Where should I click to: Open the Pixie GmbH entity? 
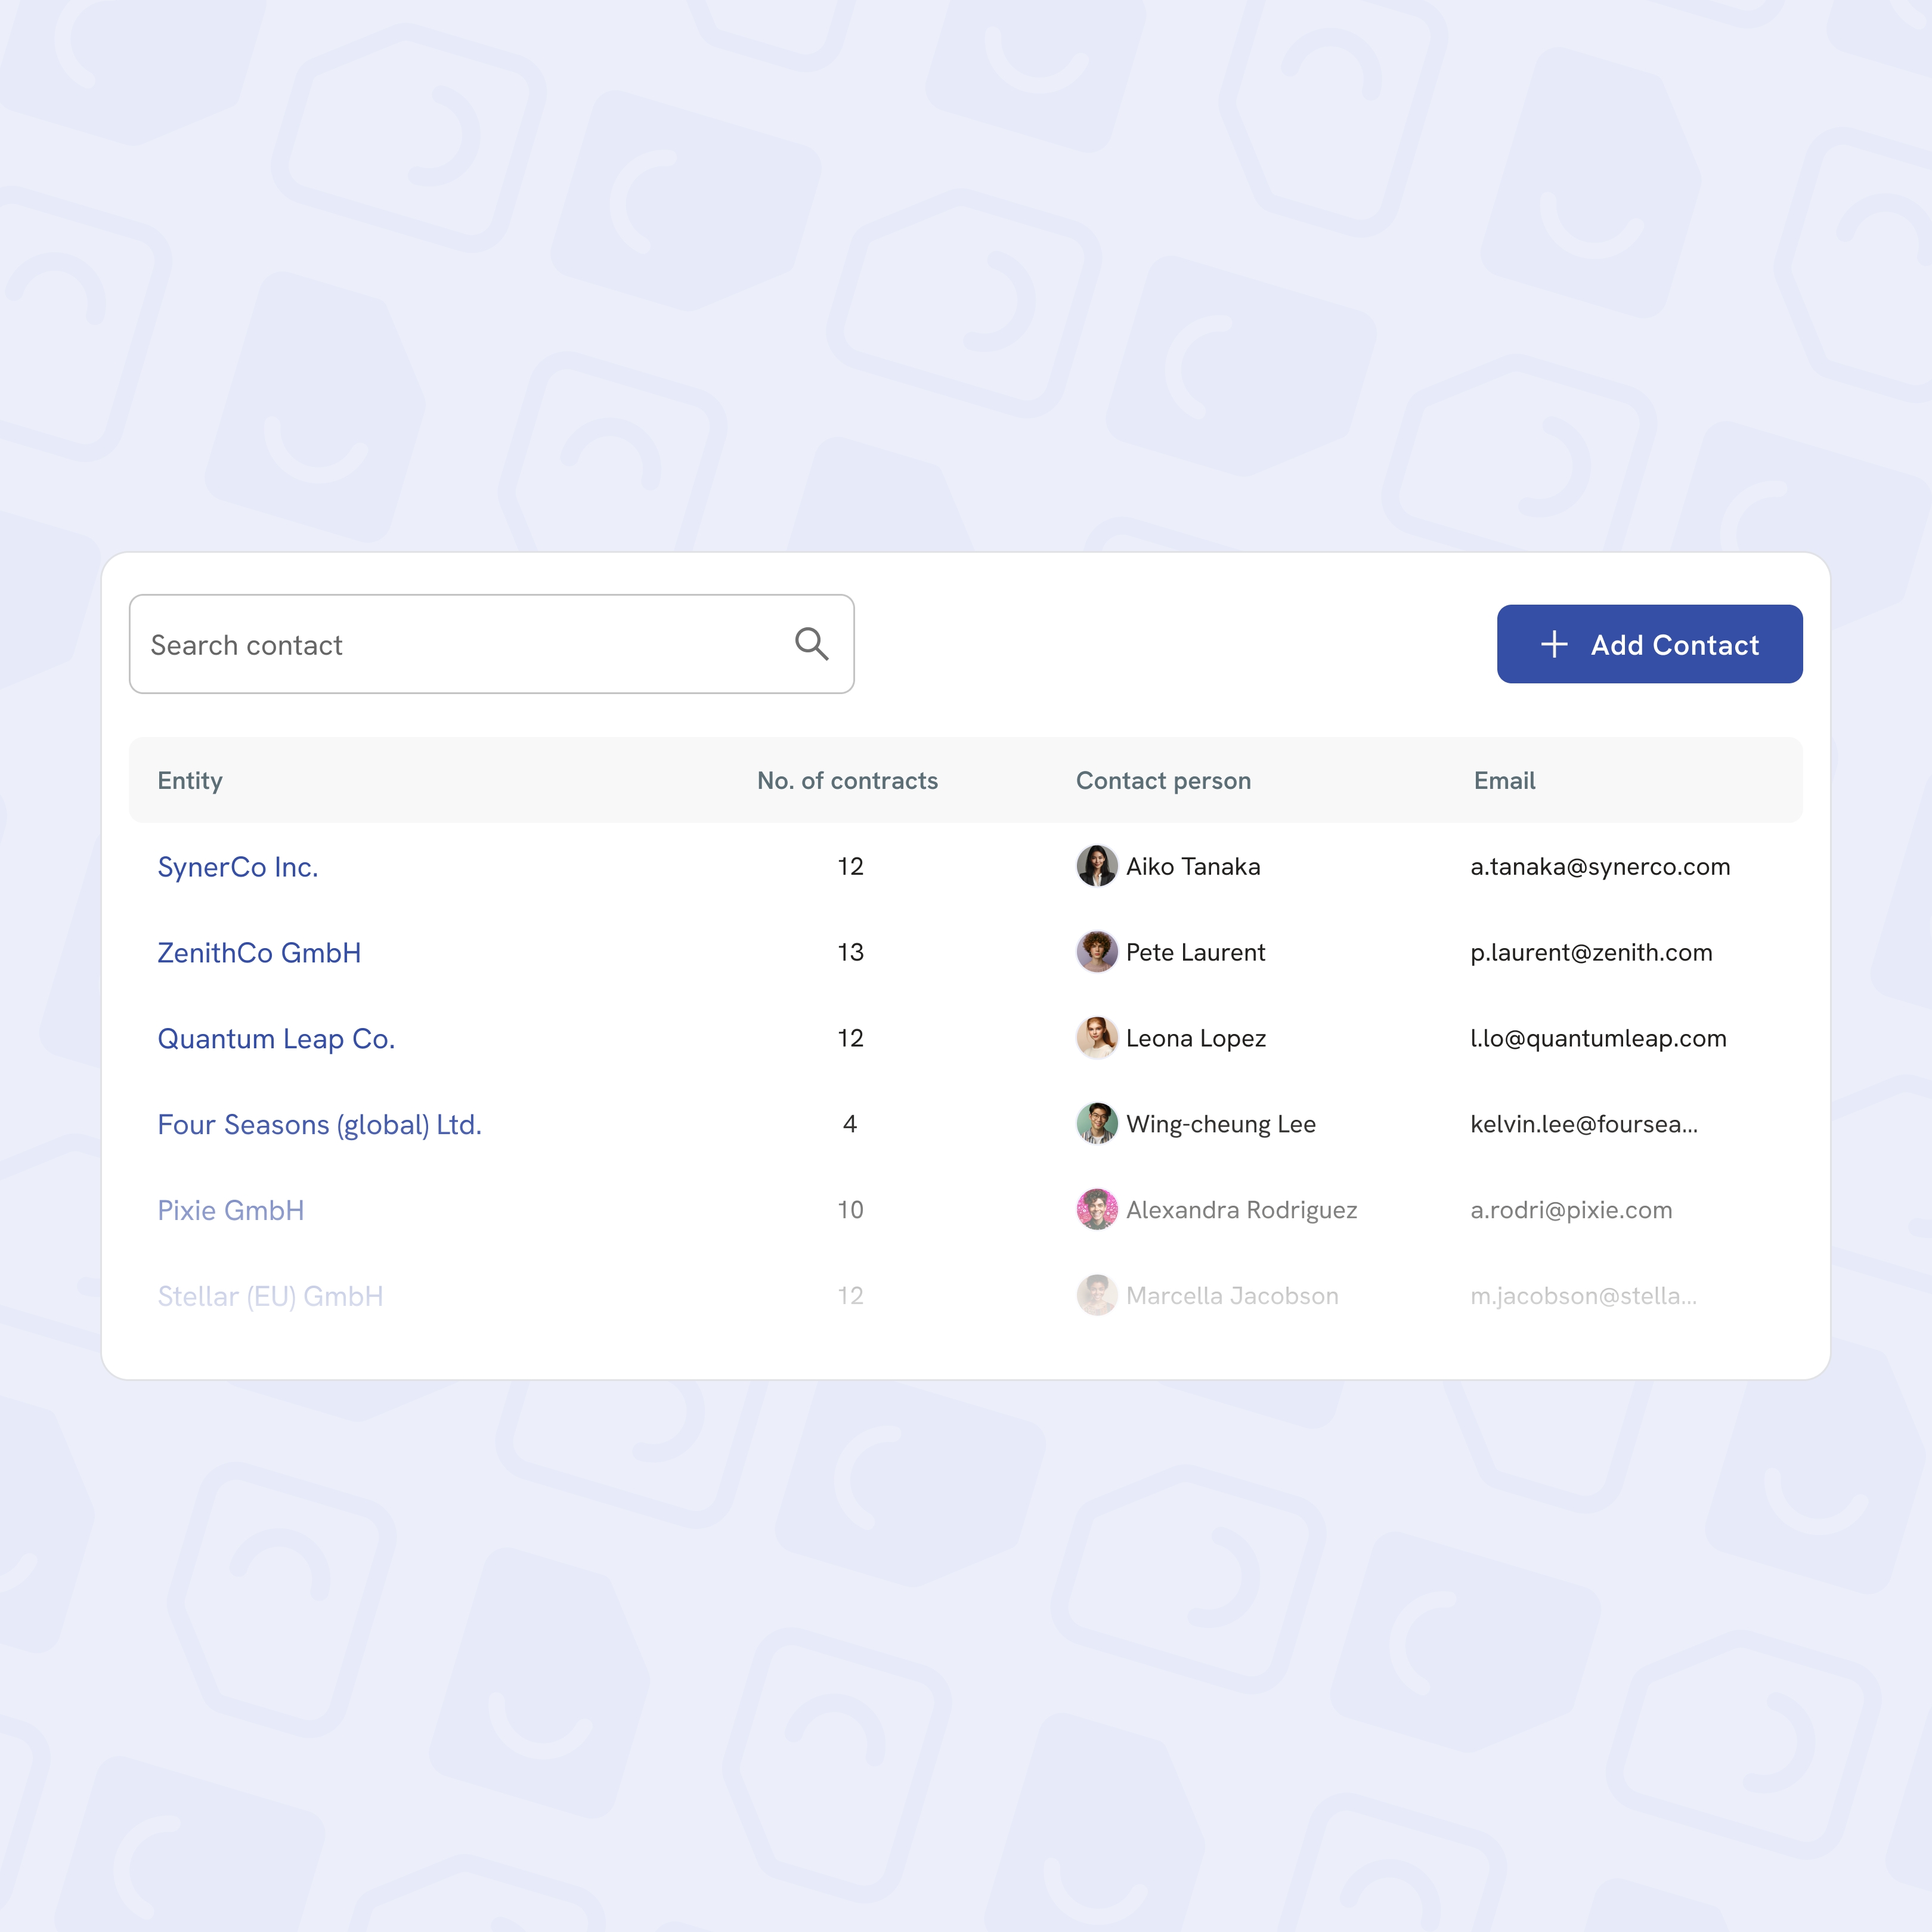pos(231,1210)
